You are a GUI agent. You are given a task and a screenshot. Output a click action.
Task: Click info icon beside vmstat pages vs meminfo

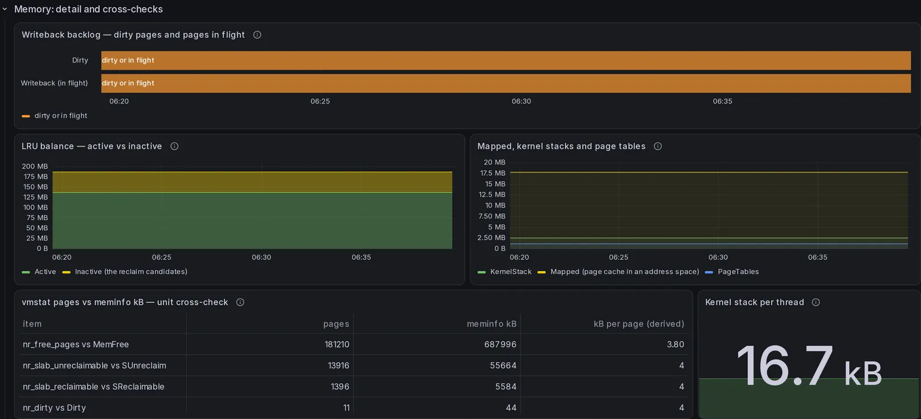point(240,302)
